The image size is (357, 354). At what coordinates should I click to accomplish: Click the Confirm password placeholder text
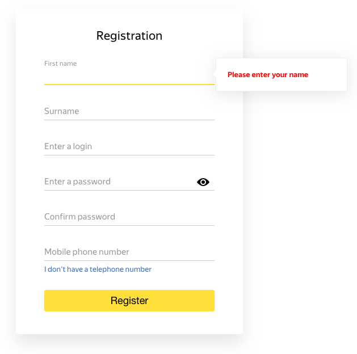[x=79, y=217]
